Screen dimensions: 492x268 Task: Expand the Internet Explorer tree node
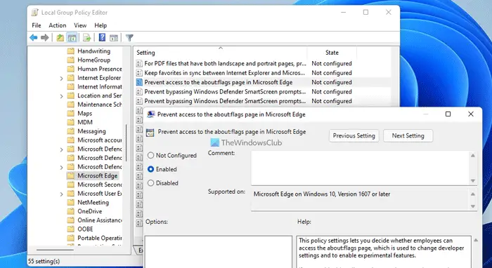click(62, 79)
